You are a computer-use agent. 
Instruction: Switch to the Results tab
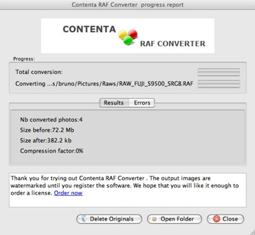[x=114, y=103]
